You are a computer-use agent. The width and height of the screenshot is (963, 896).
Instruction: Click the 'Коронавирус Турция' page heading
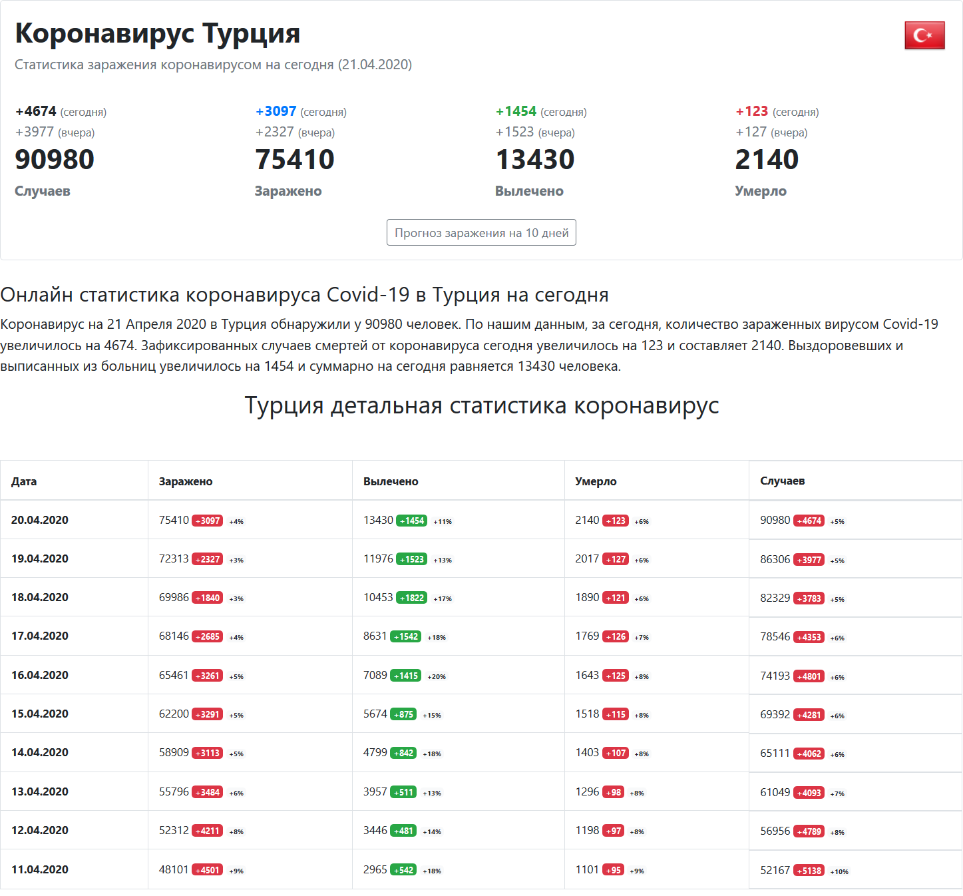pos(158,33)
